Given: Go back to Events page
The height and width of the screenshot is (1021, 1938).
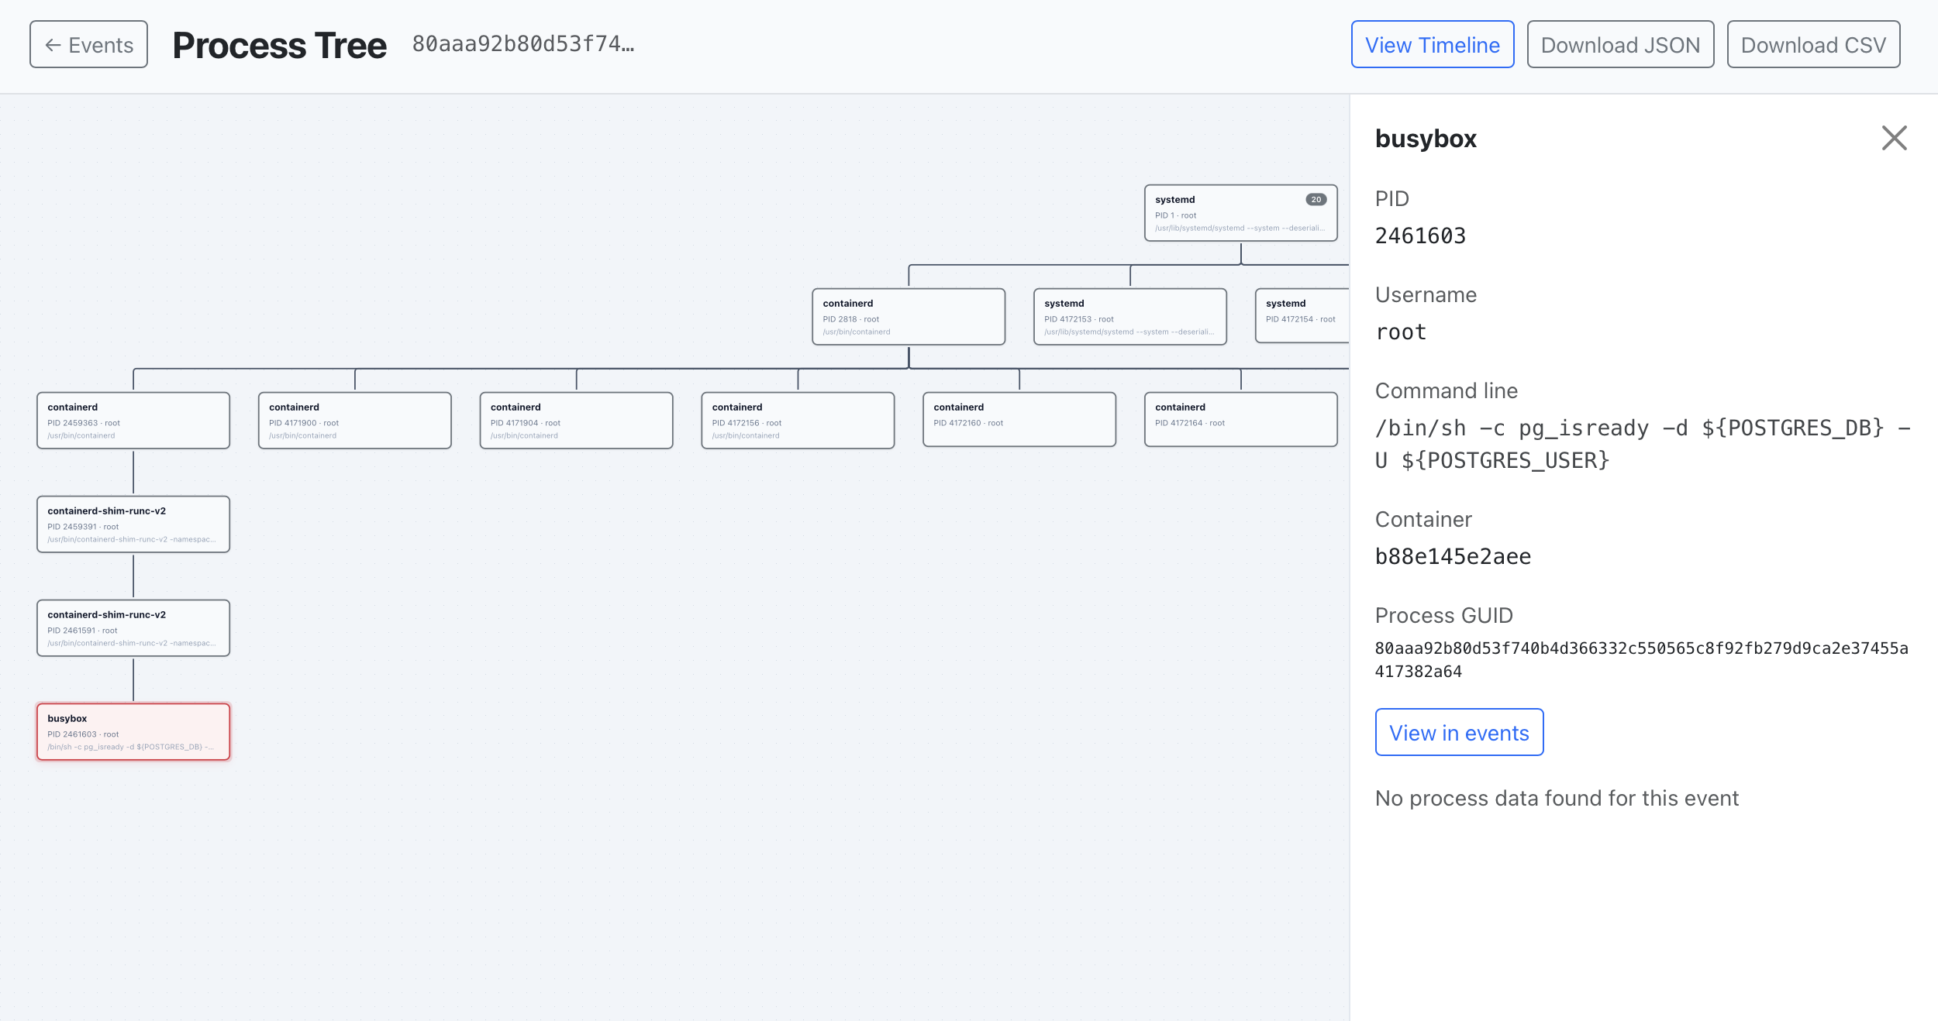Looking at the screenshot, I should point(88,45).
